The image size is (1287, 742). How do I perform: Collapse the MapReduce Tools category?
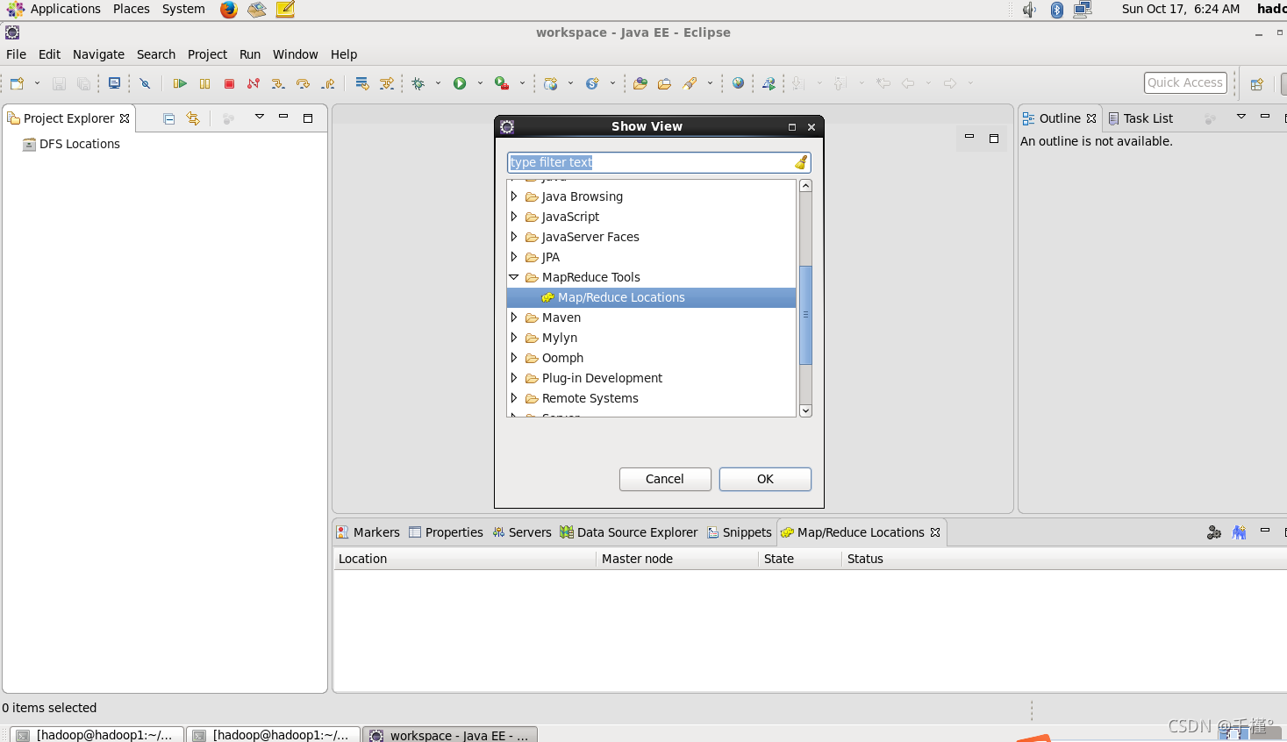click(514, 277)
